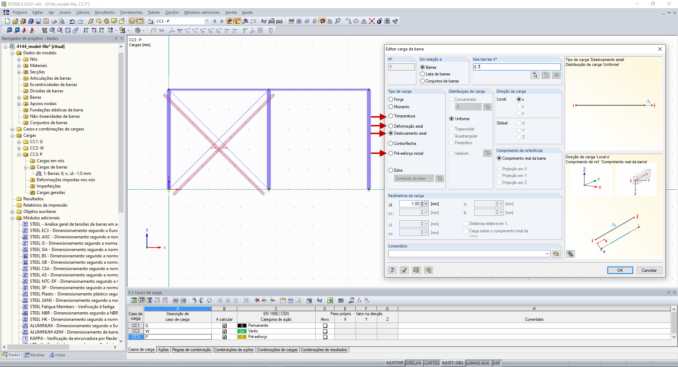Click the Save diskette toolbar icon
This screenshot has height=367, width=678.
38,21
